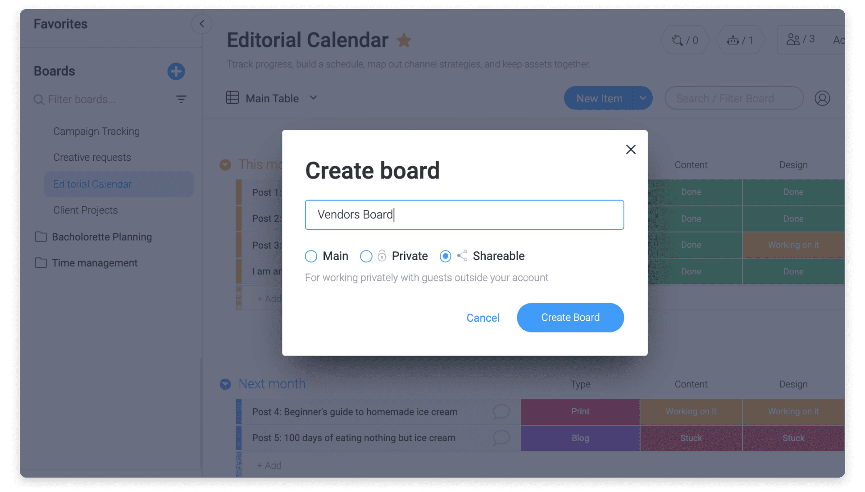Screen dimensions: 865x492
Task: Click the user profile icon on the right
Action: (822, 98)
